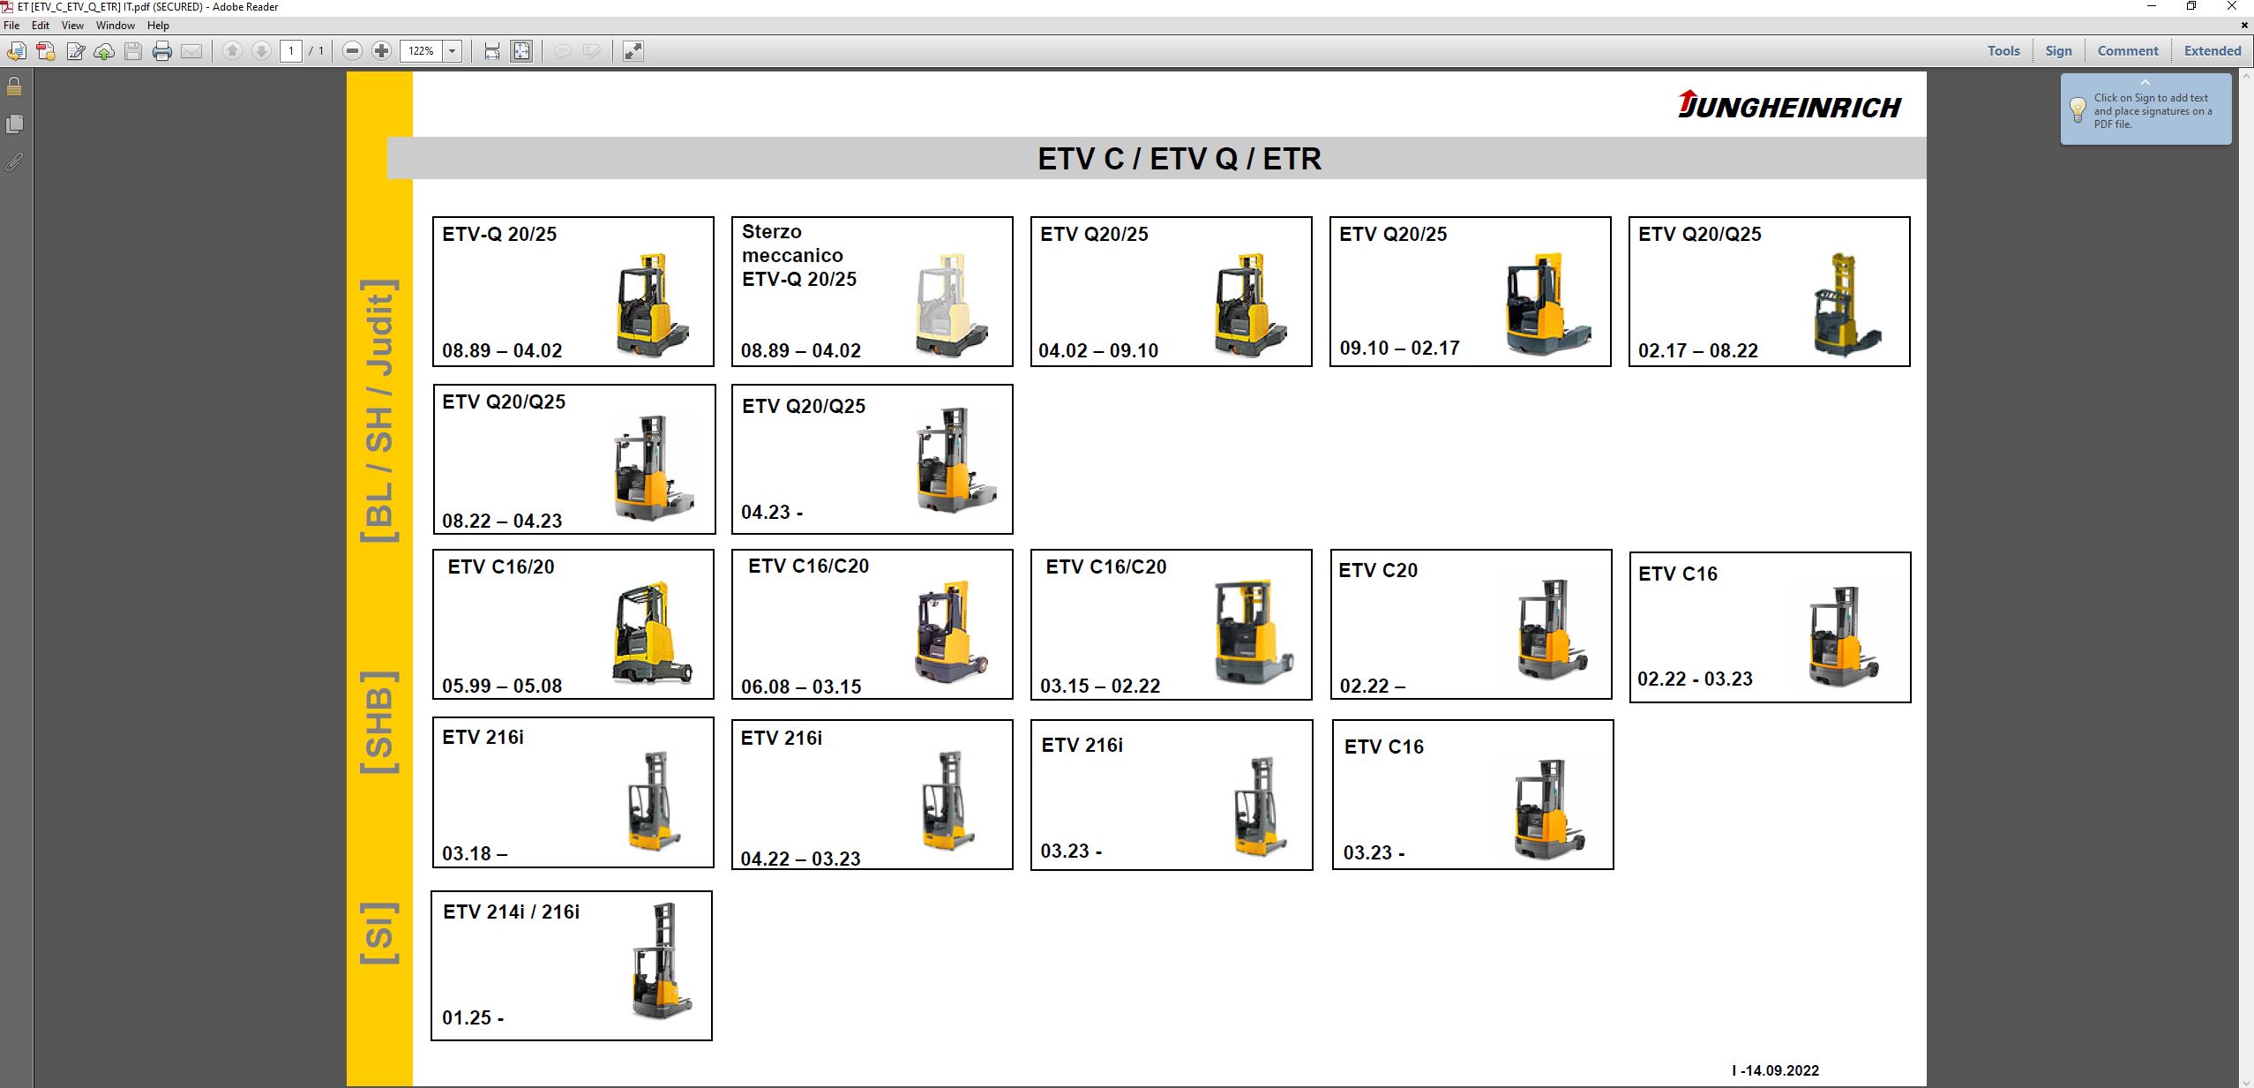Open the Attachments paperclip panel

[14, 161]
